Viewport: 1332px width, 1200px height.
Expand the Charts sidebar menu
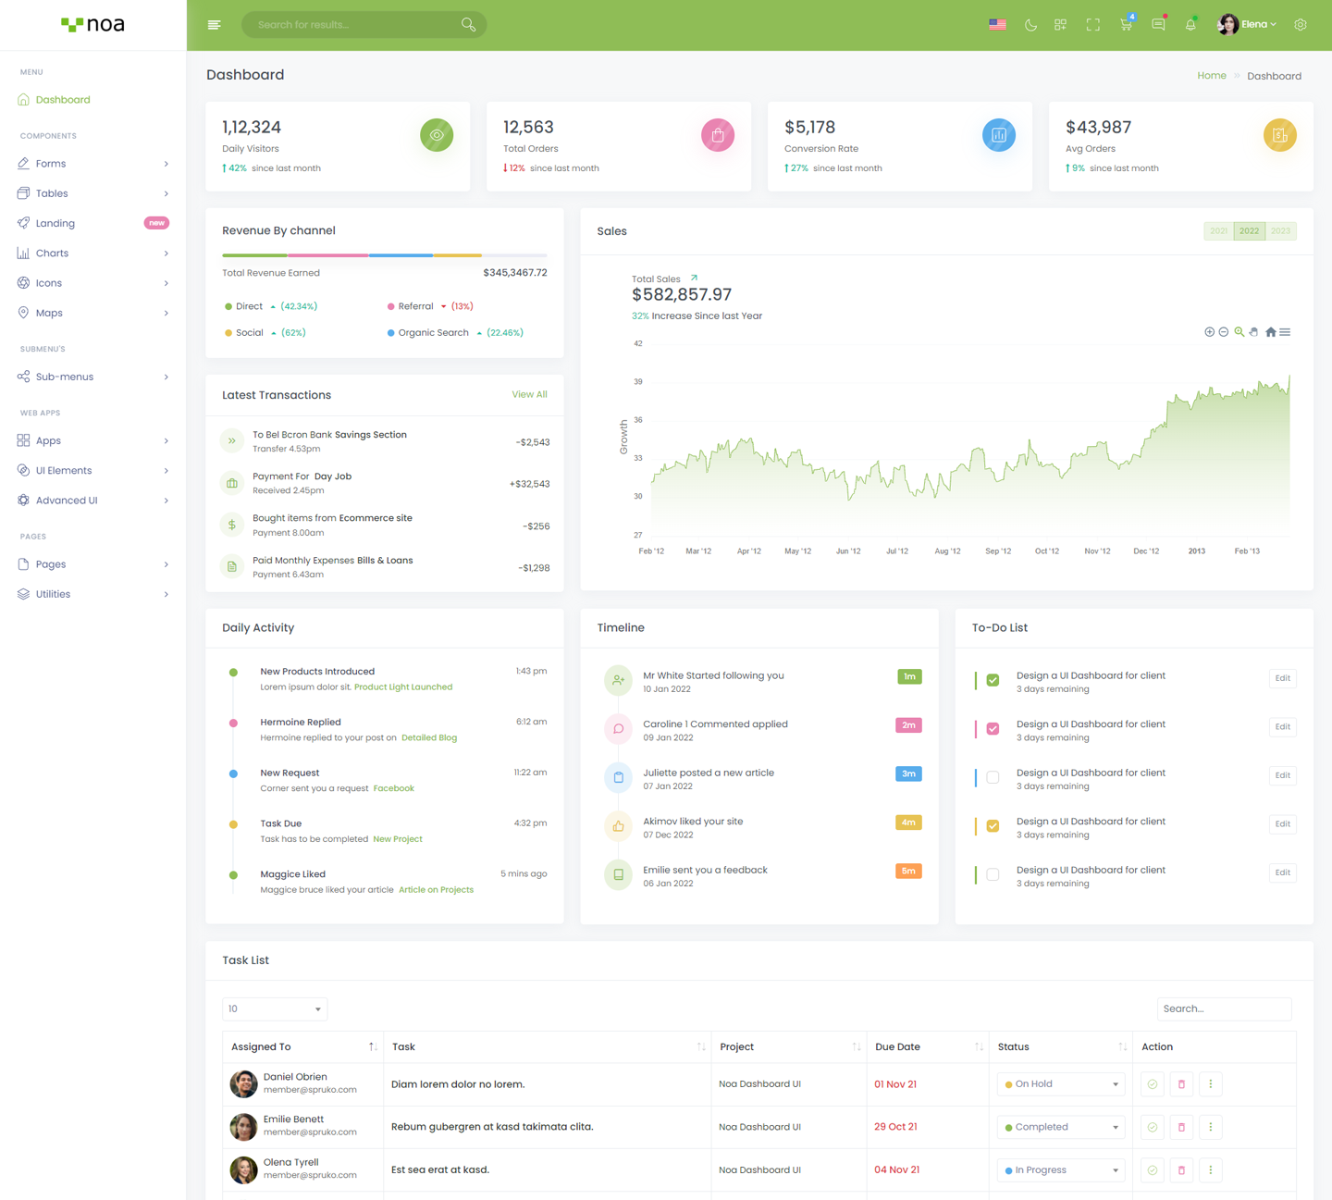tap(92, 254)
